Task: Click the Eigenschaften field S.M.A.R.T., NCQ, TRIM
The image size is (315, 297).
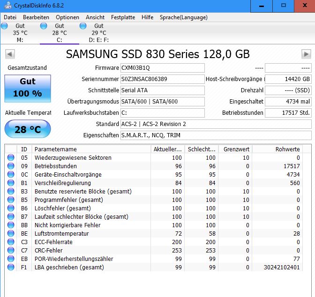Action: click(x=216, y=135)
